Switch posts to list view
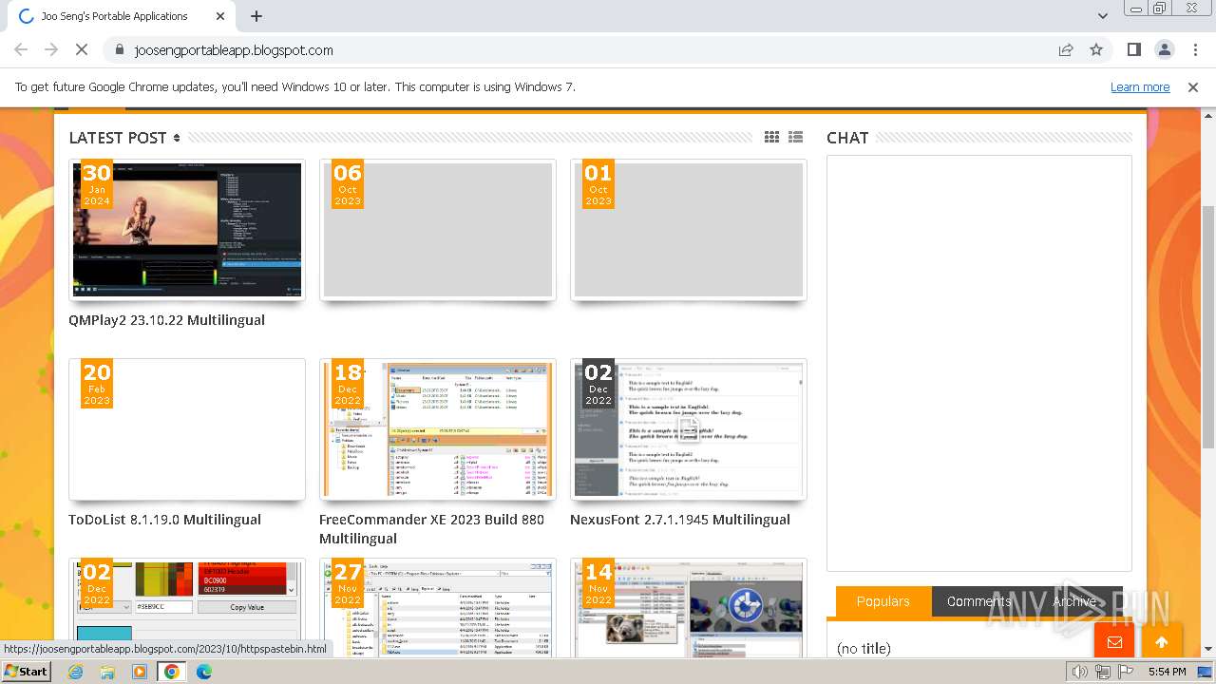Image resolution: width=1216 pixels, height=684 pixels. (x=796, y=138)
